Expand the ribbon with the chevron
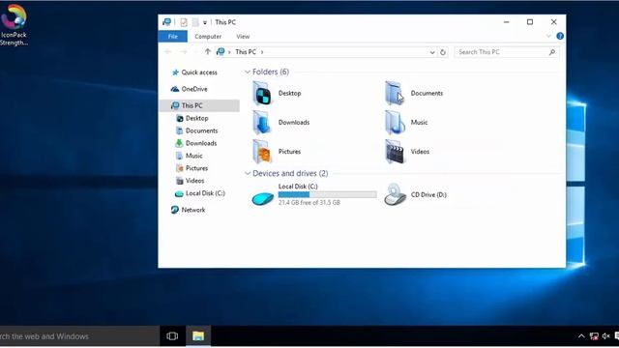The image size is (619, 348). click(x=548, y=37)
